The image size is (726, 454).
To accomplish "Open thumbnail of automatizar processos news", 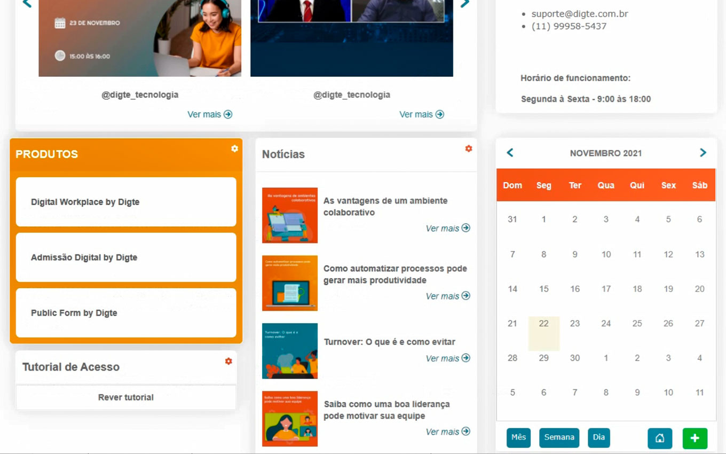I will [x=290, y=283].
